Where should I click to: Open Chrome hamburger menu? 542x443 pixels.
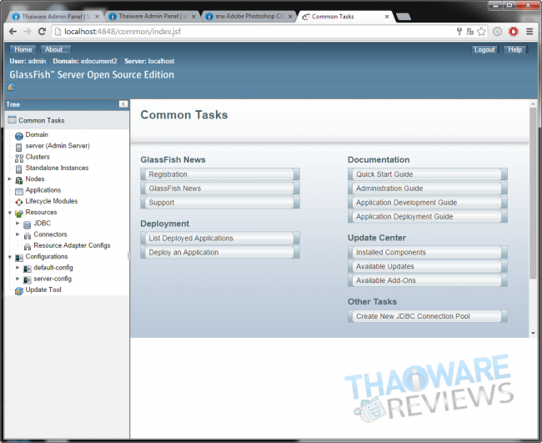coord(529,32)
